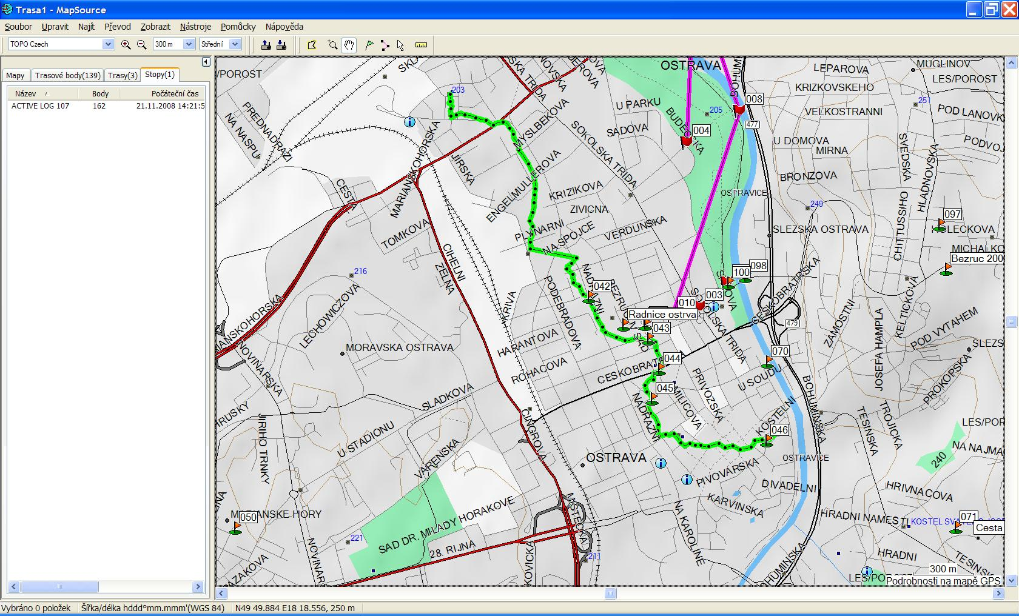Select the arrow Selection tool
1019x616 pixels.
tap(400, 45)
